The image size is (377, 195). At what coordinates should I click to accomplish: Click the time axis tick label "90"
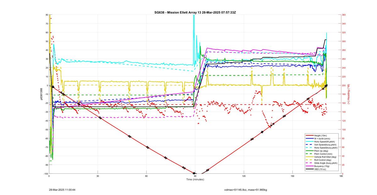click(195, 176)
